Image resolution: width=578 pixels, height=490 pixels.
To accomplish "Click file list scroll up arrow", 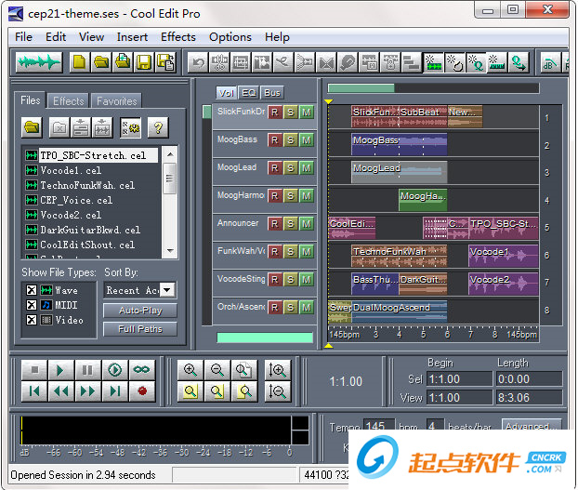I will tap(170, 154).
